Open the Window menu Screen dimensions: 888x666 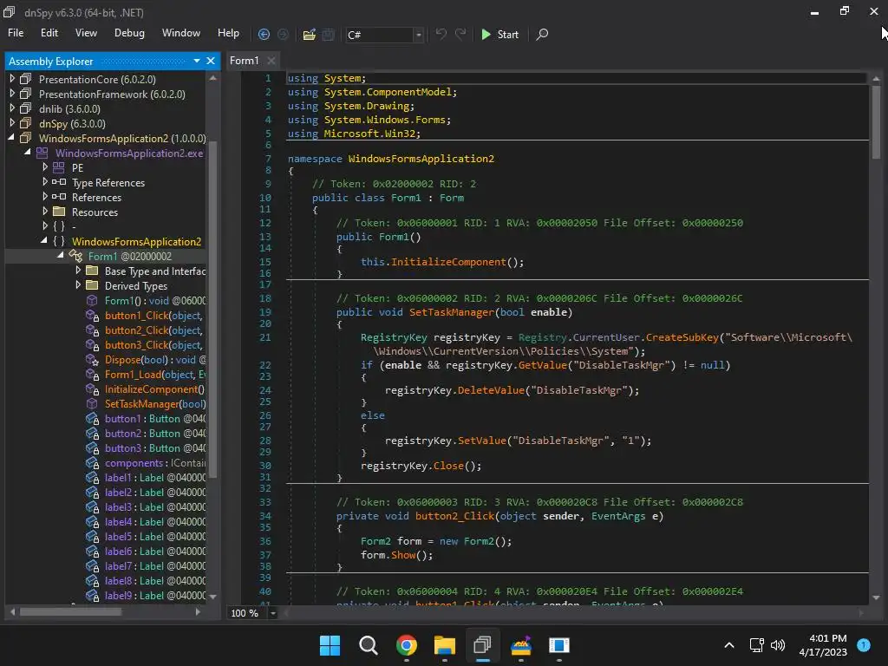click(181, 33)
